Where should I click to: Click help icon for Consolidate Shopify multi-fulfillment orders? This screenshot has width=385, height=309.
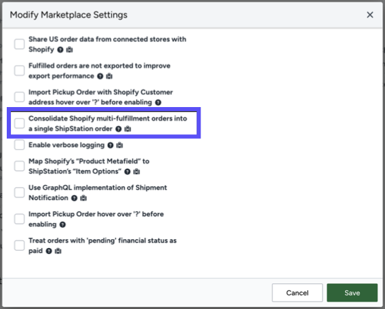[119, 129]
